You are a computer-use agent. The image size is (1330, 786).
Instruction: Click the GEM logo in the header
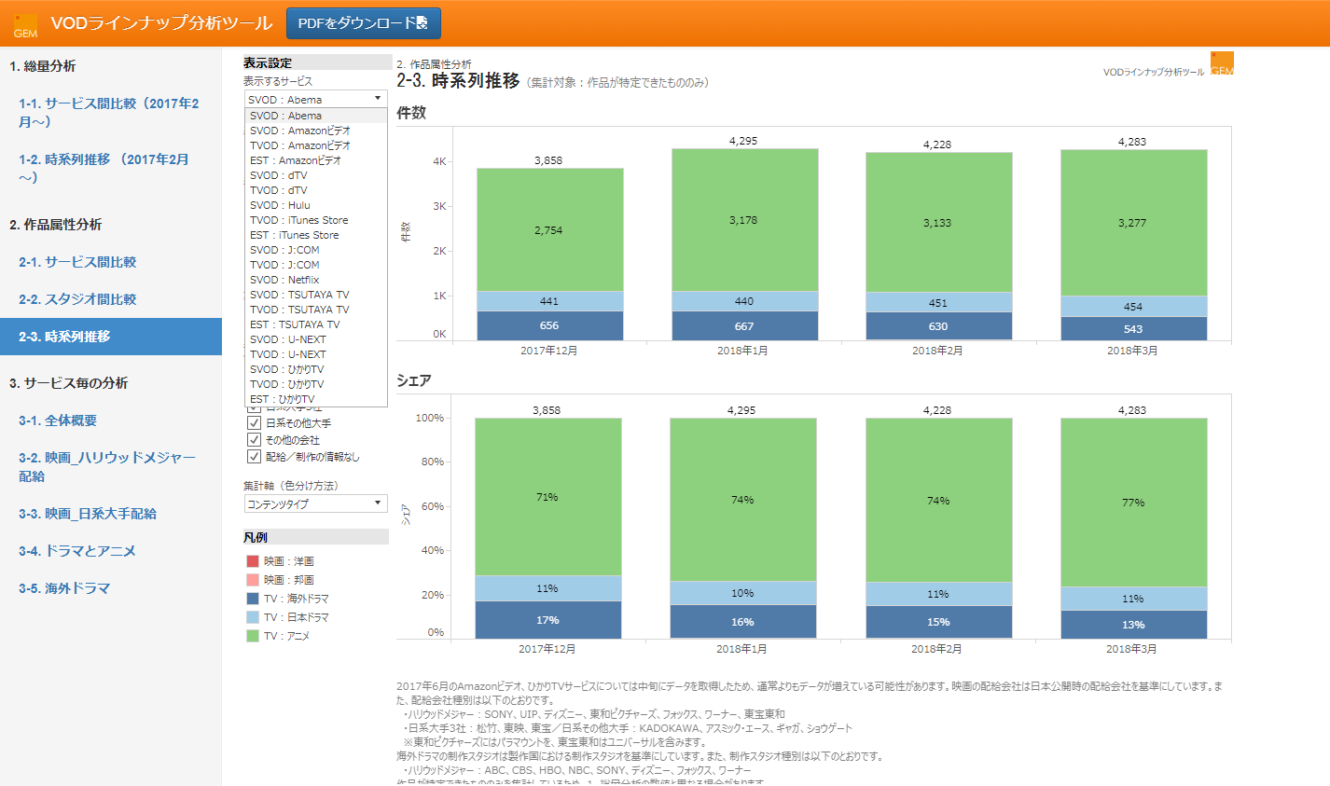click(25, 25)
